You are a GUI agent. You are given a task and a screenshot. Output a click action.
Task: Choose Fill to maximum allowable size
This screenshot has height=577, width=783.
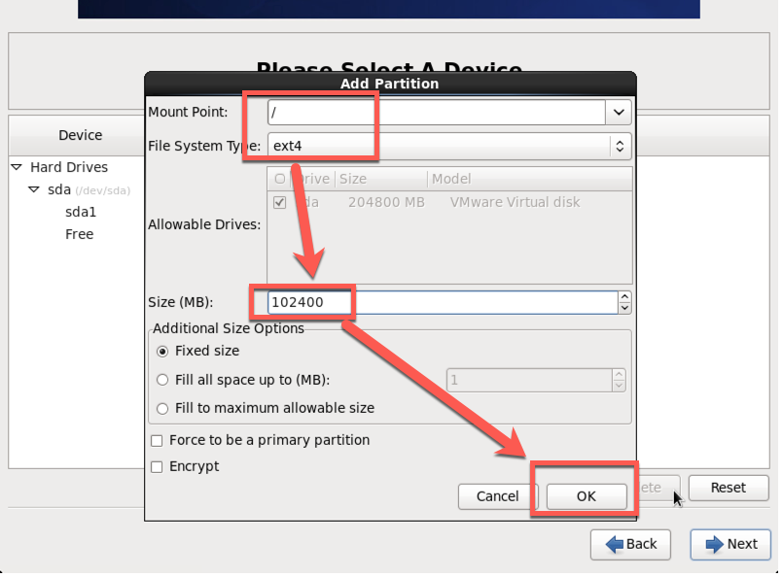point(162,408)
